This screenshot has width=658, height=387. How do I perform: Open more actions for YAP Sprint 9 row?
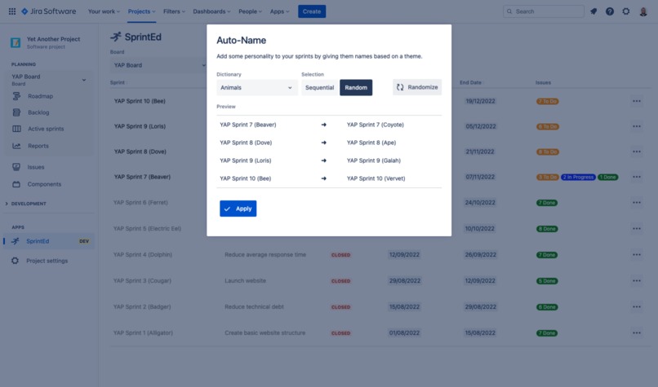(637, 126)
